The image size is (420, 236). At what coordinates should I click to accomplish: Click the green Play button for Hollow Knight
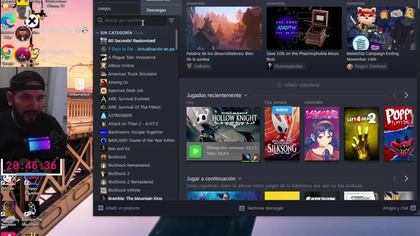(x=195, y=151)
